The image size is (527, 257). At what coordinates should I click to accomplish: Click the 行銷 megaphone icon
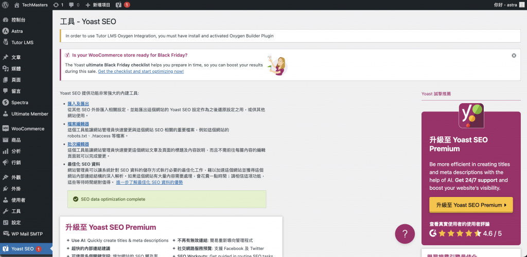coord(5,163)
